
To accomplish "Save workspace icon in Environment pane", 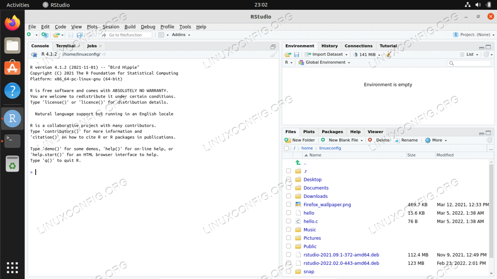I will [x=297, y=54].
